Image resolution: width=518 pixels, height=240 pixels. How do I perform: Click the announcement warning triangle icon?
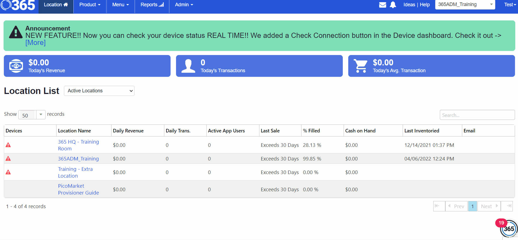click(16, 32)
